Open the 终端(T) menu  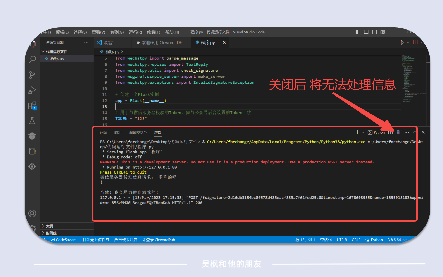154,32
